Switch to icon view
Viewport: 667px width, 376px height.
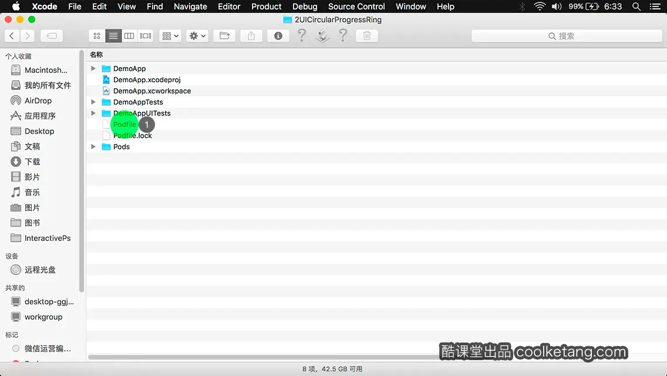[97, 36]
